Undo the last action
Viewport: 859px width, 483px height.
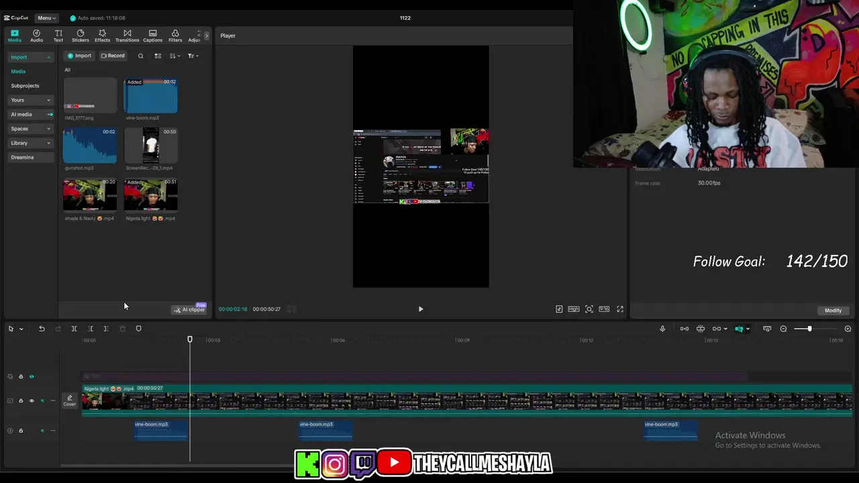(x=42, y=329)
